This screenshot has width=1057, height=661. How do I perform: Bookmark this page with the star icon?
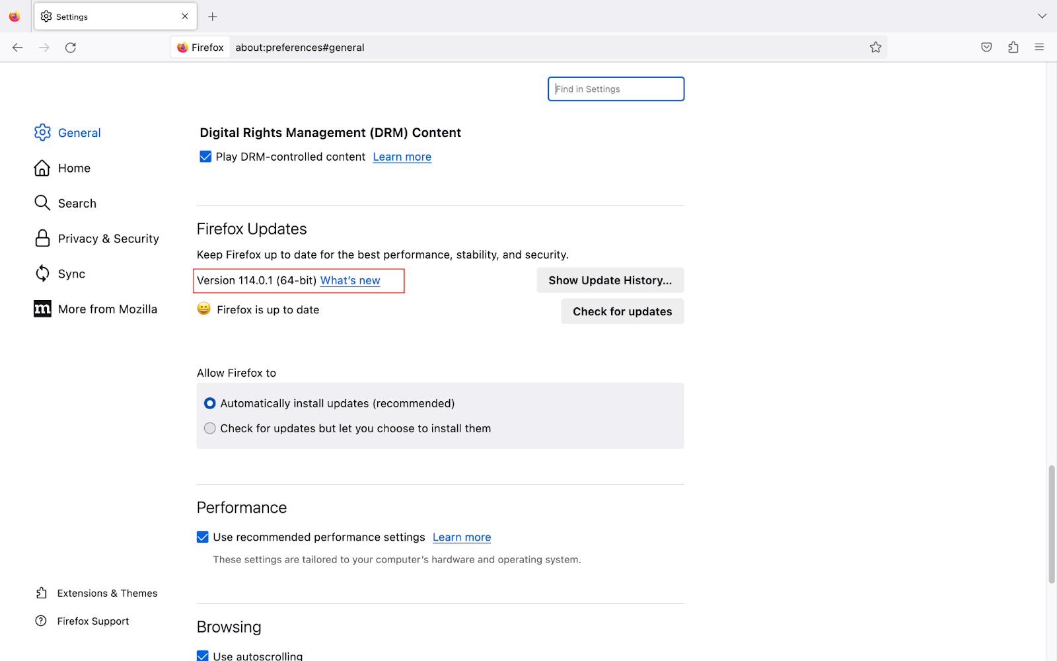(876, 47)
